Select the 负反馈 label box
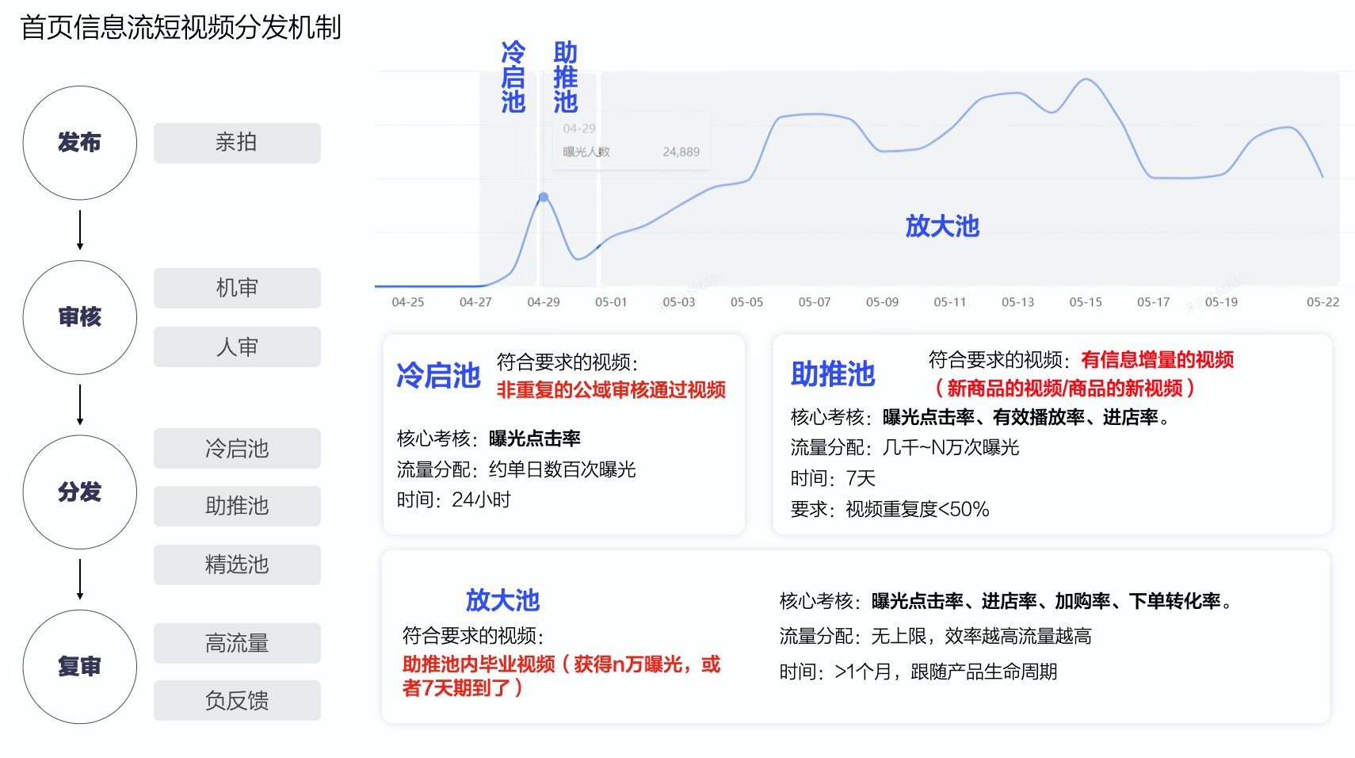Image resolution: width=1355 pixels, height=758 pixels. [x=237, y=700]
